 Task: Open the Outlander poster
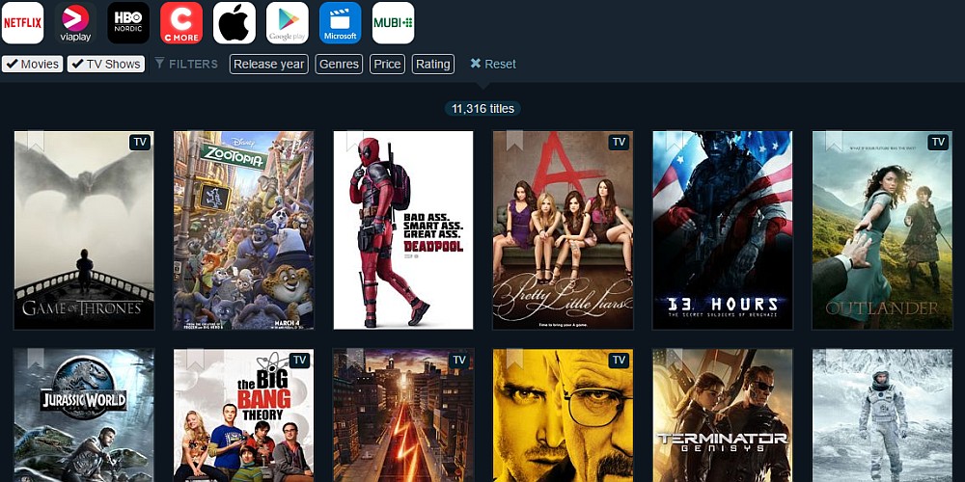point(882,230)
